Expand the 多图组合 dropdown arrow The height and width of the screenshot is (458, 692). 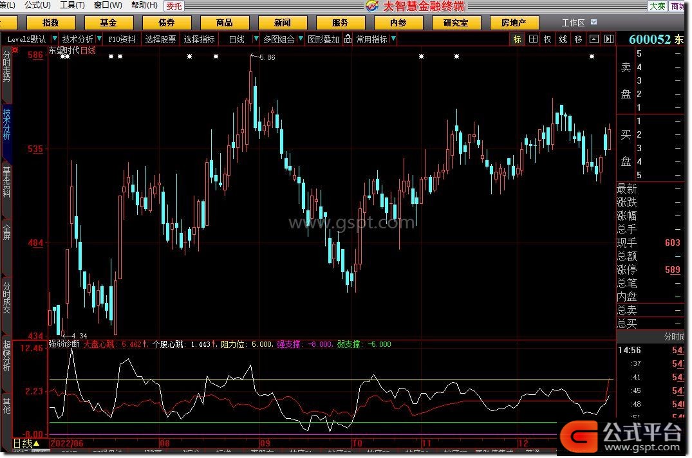tap(301, 39)
